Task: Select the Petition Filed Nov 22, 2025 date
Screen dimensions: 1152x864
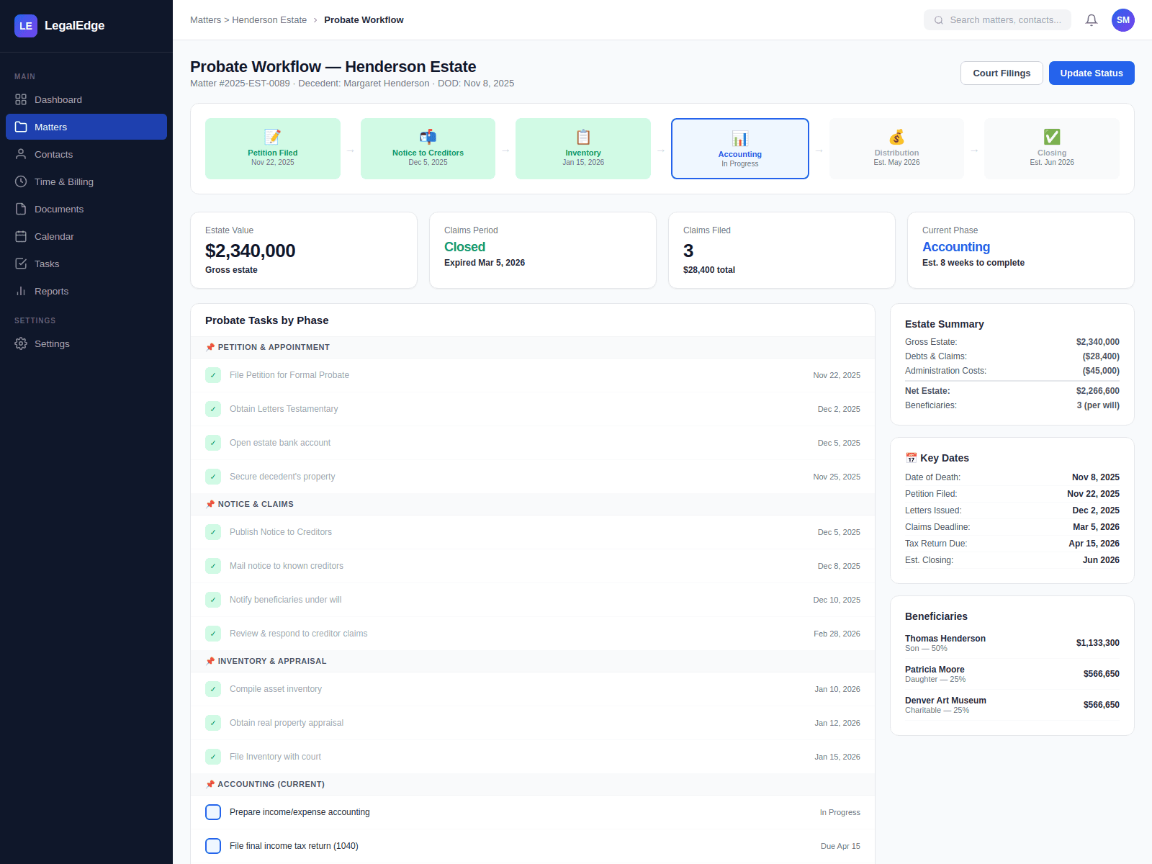Action: pyautogui.click(x=273, y=163)
